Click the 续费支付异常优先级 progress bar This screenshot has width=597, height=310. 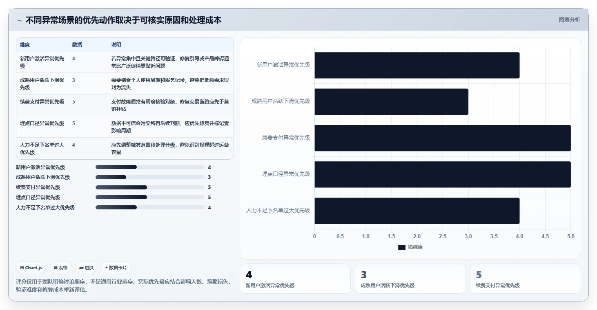point(150,187)
